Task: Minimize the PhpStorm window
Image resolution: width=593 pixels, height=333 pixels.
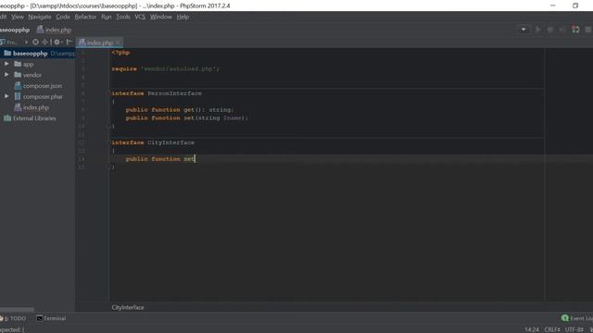Action: pyautogui.click(x=553, y=6)
